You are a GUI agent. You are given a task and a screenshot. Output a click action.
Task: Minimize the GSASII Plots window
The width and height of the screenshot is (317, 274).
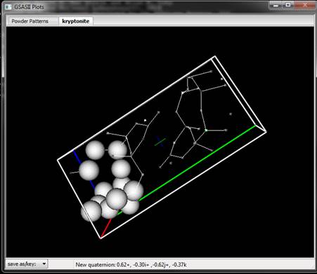pos(276,5)
